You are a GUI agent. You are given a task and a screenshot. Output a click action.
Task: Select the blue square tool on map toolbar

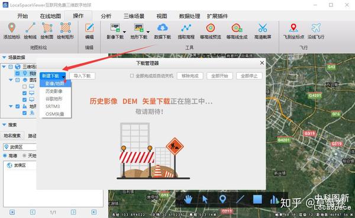click(257, 200)
